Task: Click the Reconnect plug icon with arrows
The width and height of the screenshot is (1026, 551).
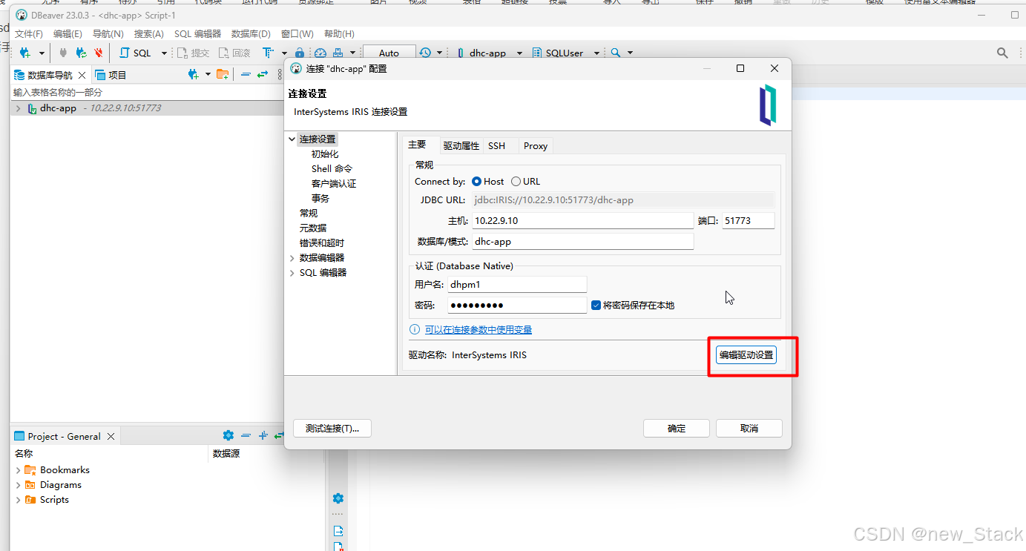Action: click(81, 53)
